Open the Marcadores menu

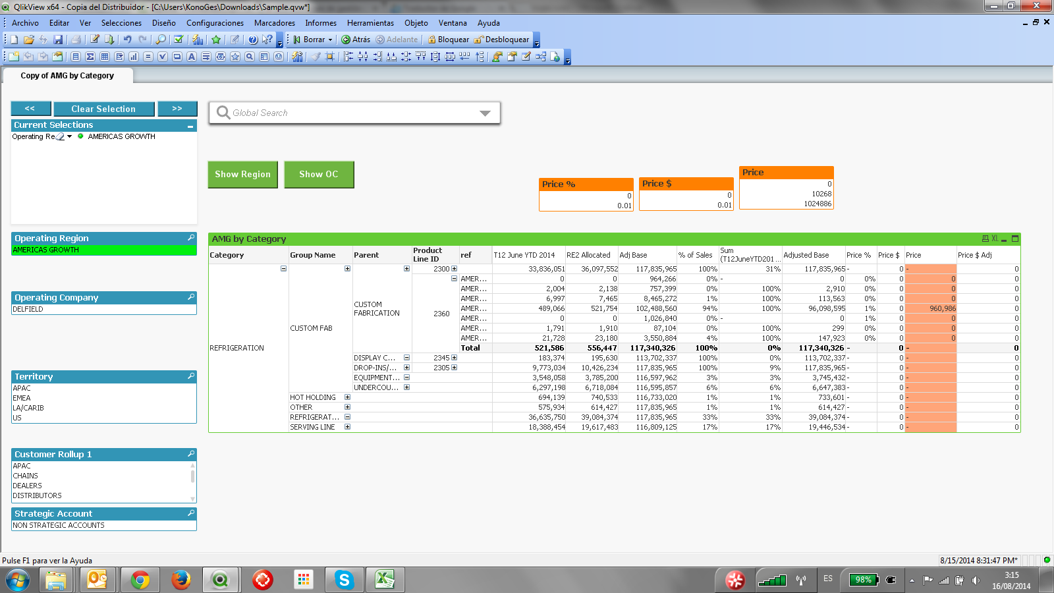pyautogui.click(x=275, y=22)
